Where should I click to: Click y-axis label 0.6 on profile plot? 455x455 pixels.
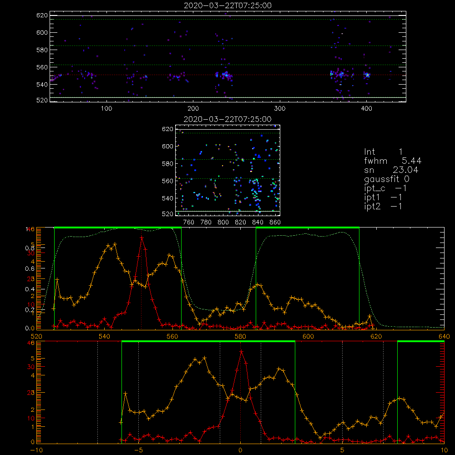click(x=30, y=268)
